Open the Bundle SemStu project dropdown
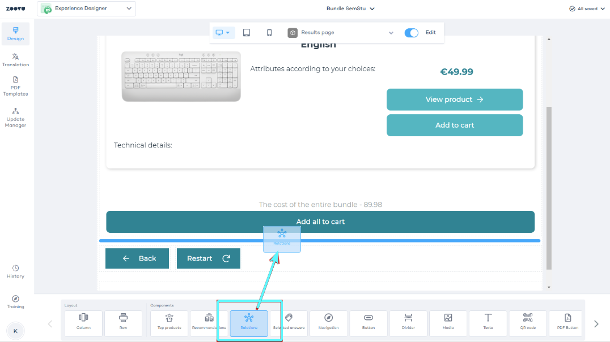 [350, 8]
